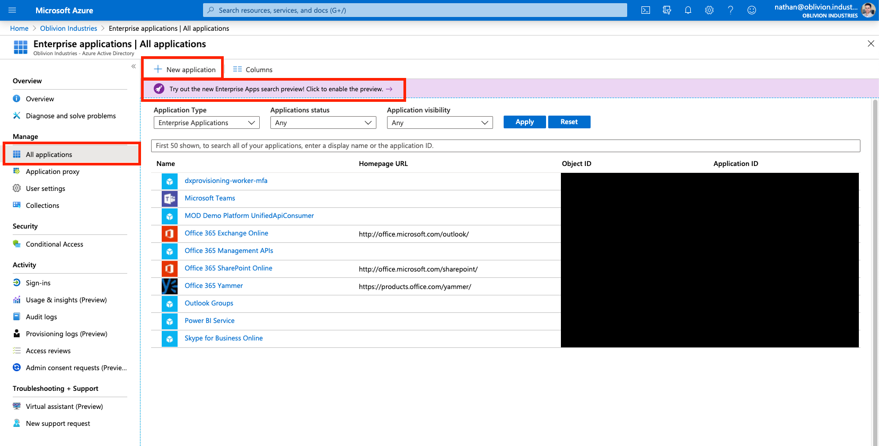Open Audit logs in the sidebar
879x446 pixels.
41,317
